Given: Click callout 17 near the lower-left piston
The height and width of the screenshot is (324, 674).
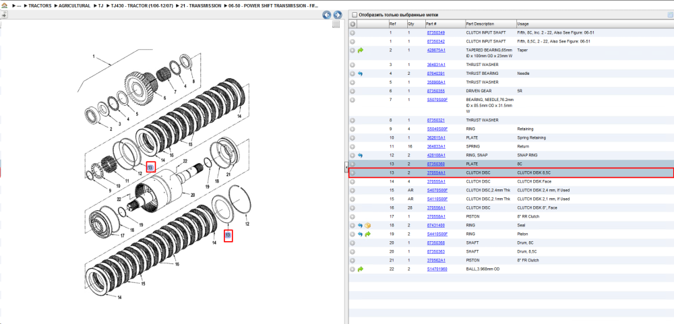Looking at the screenshot, I should point(121,236).
